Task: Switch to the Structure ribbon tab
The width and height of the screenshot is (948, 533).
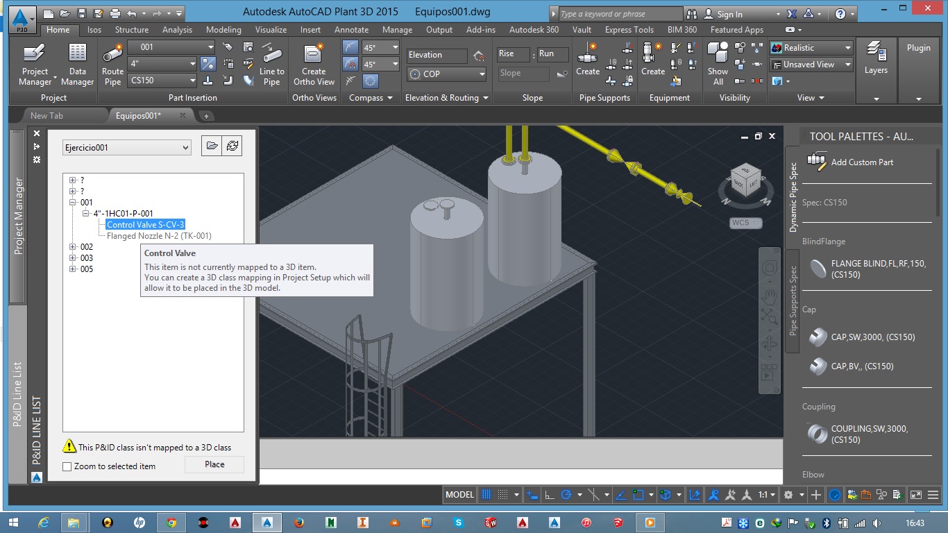Action: (132, 30)
